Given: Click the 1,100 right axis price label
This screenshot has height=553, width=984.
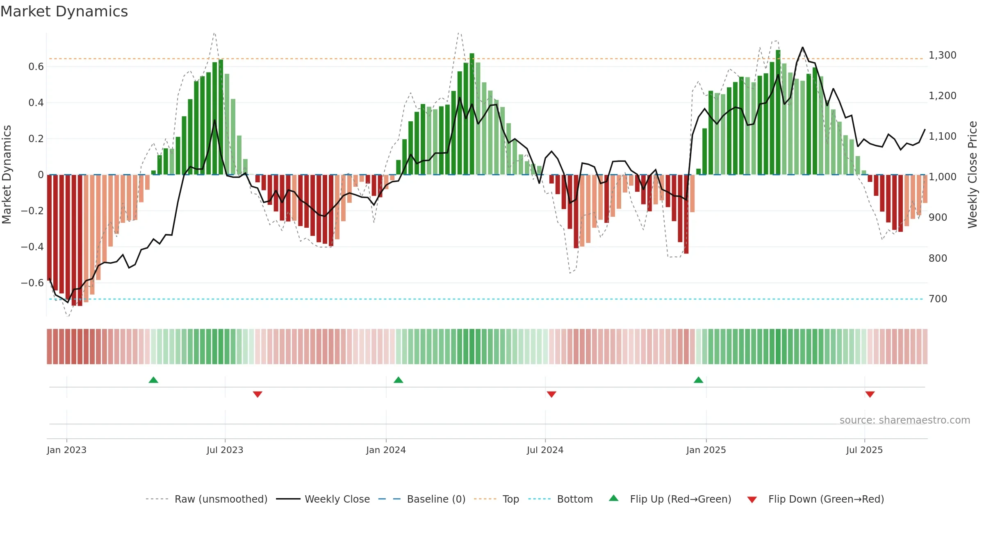Looking at the screenshot, I should pyautogui.click(x=943, y=136).
